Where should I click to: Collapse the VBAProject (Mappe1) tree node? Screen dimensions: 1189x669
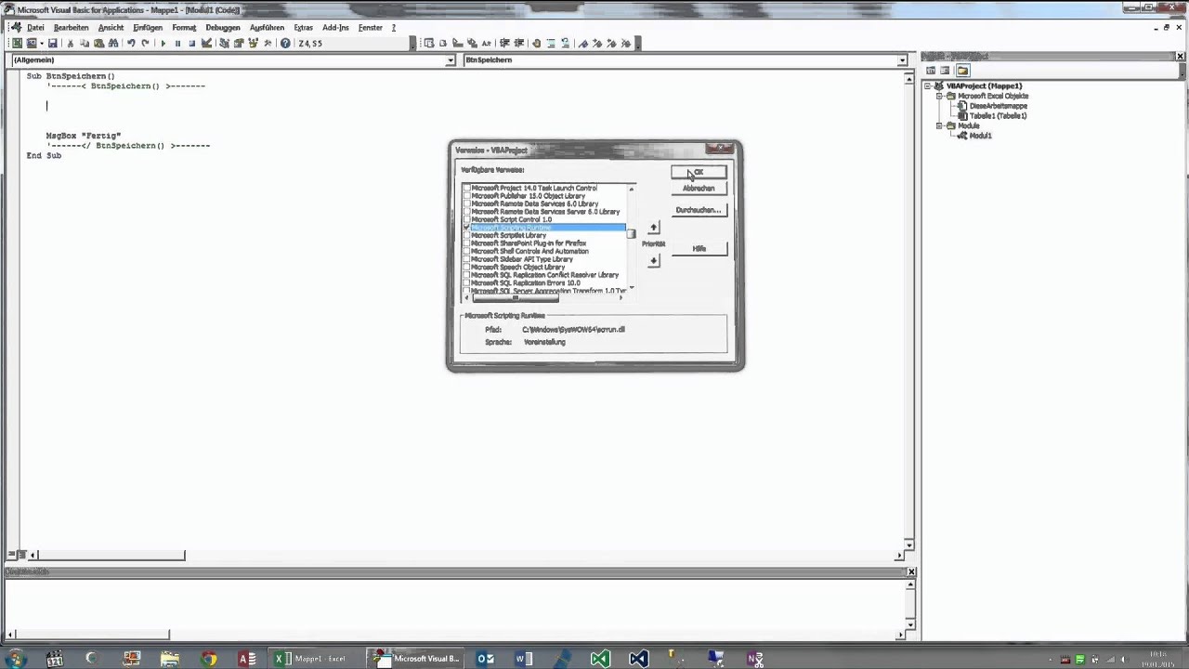[928, 85]
